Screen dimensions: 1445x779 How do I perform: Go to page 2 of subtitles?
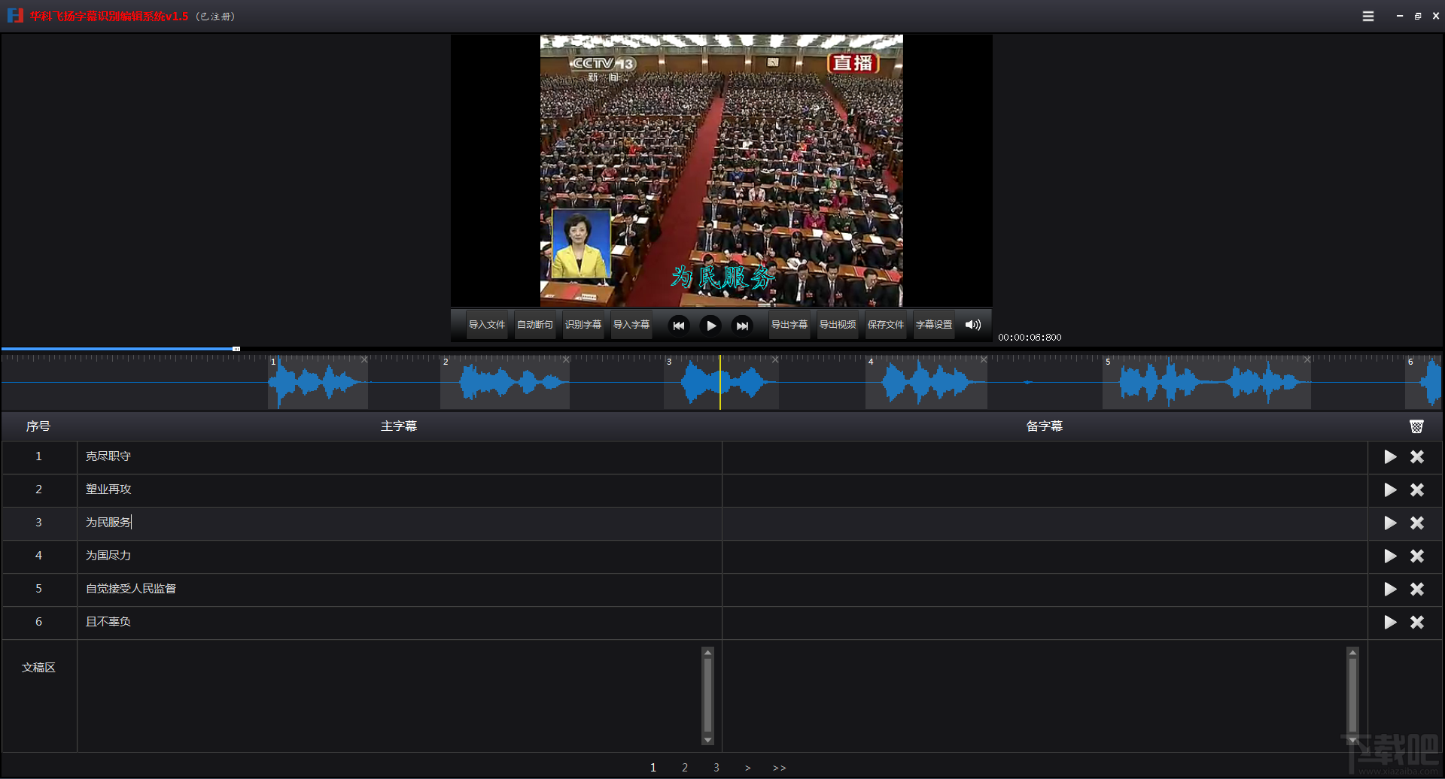click(x=685, y=767)
